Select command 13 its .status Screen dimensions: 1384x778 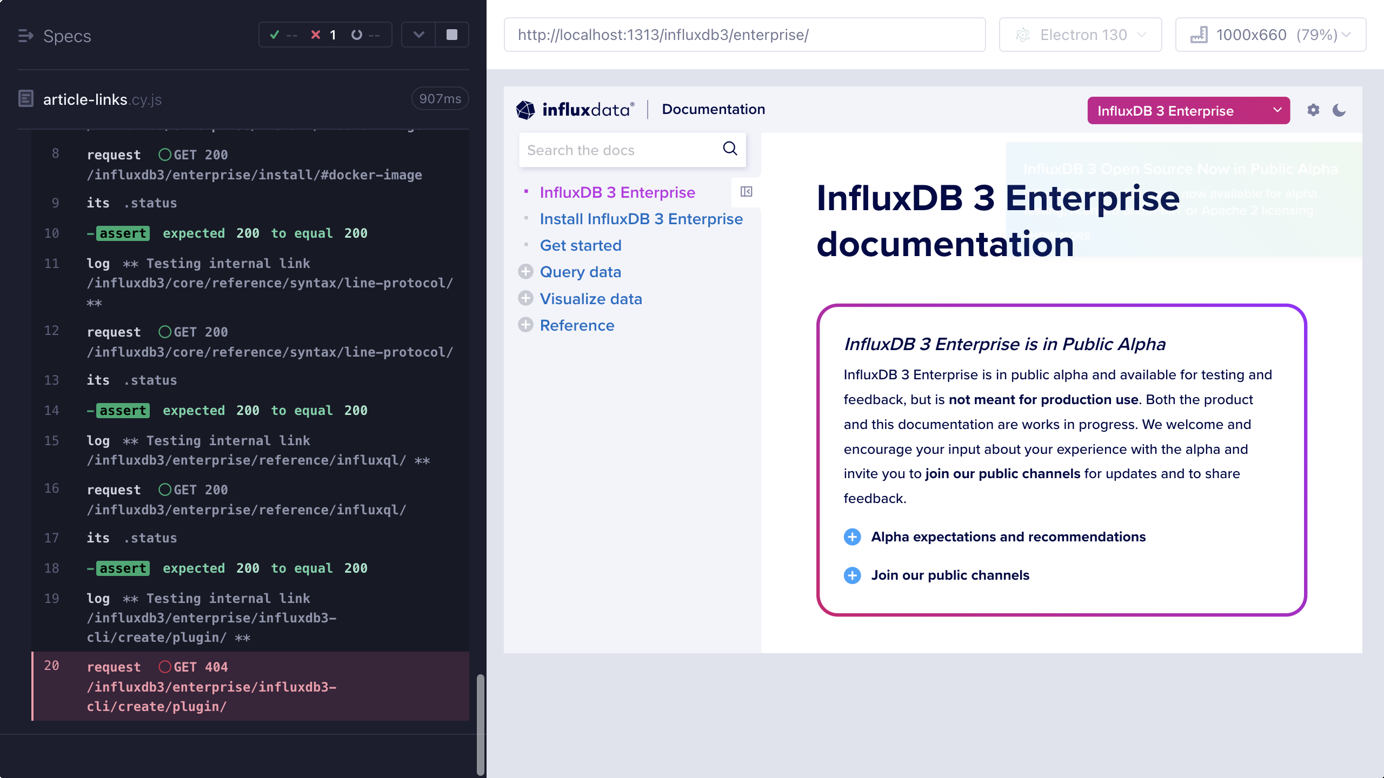point(250,380)
